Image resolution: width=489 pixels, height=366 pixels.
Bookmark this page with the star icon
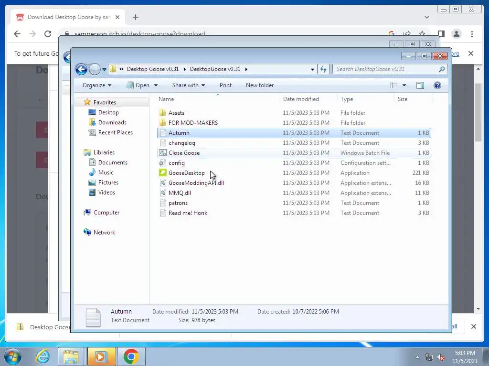point(422,34)
